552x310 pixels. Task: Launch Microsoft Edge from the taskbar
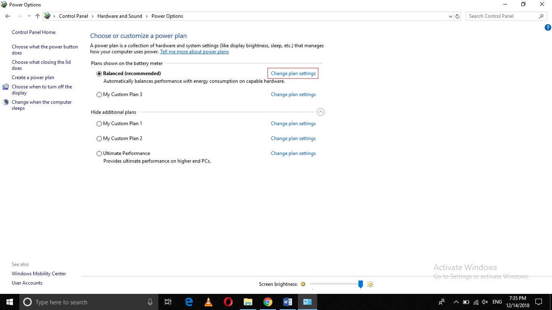188,302
